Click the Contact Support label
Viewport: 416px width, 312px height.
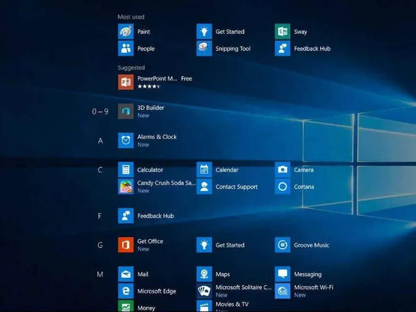(x=236, y=187)
